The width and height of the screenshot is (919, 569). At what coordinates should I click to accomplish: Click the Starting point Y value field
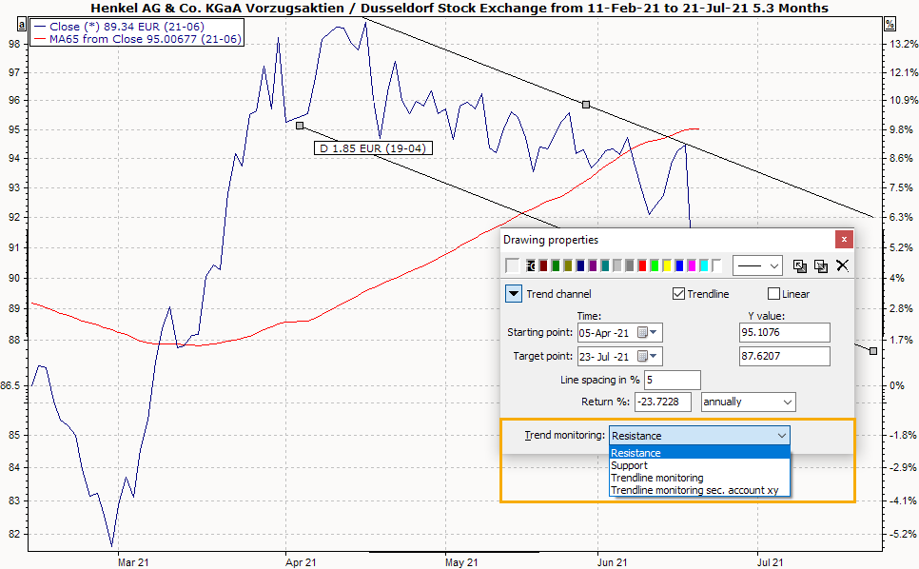[x=784, y=332]
